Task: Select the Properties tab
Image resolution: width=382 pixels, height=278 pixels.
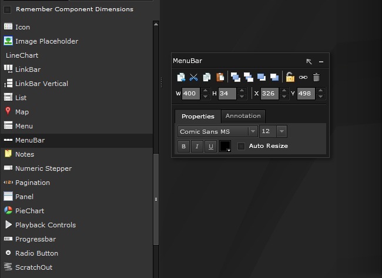Action: [x=197, y=117]
